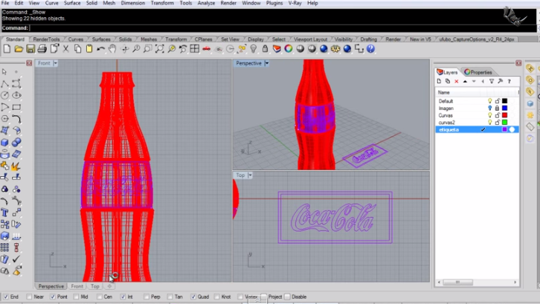This screenshot has height=304, width=540.
Task: Activate the Pan hand tool
Action: point(112,49)
